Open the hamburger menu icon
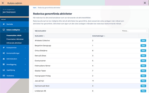This screenshot has width=149, height=93. click(x=3, y=3)
